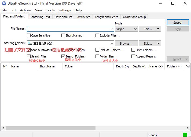Click the results scroll right arrow

tap(188, 128)
